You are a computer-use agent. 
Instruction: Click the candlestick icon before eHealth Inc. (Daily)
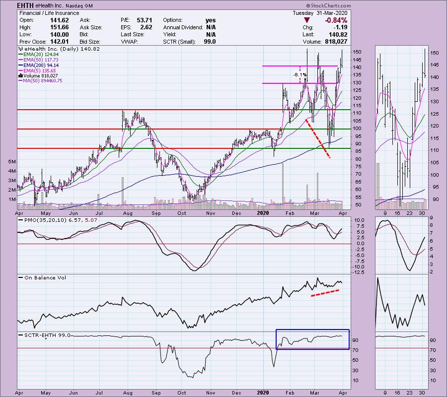point(20,49)
